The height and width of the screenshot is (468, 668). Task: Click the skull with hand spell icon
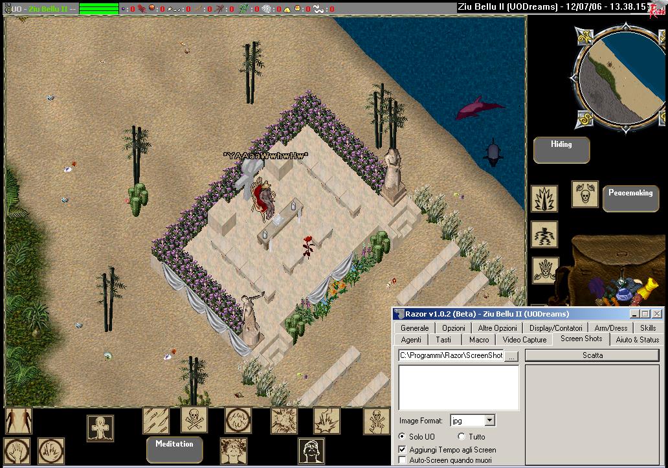pyautogui.click(x=377, y=421)
